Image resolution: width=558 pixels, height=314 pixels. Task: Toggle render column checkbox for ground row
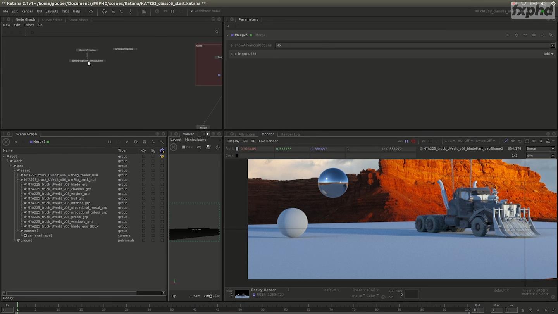(x=153, y=240)
